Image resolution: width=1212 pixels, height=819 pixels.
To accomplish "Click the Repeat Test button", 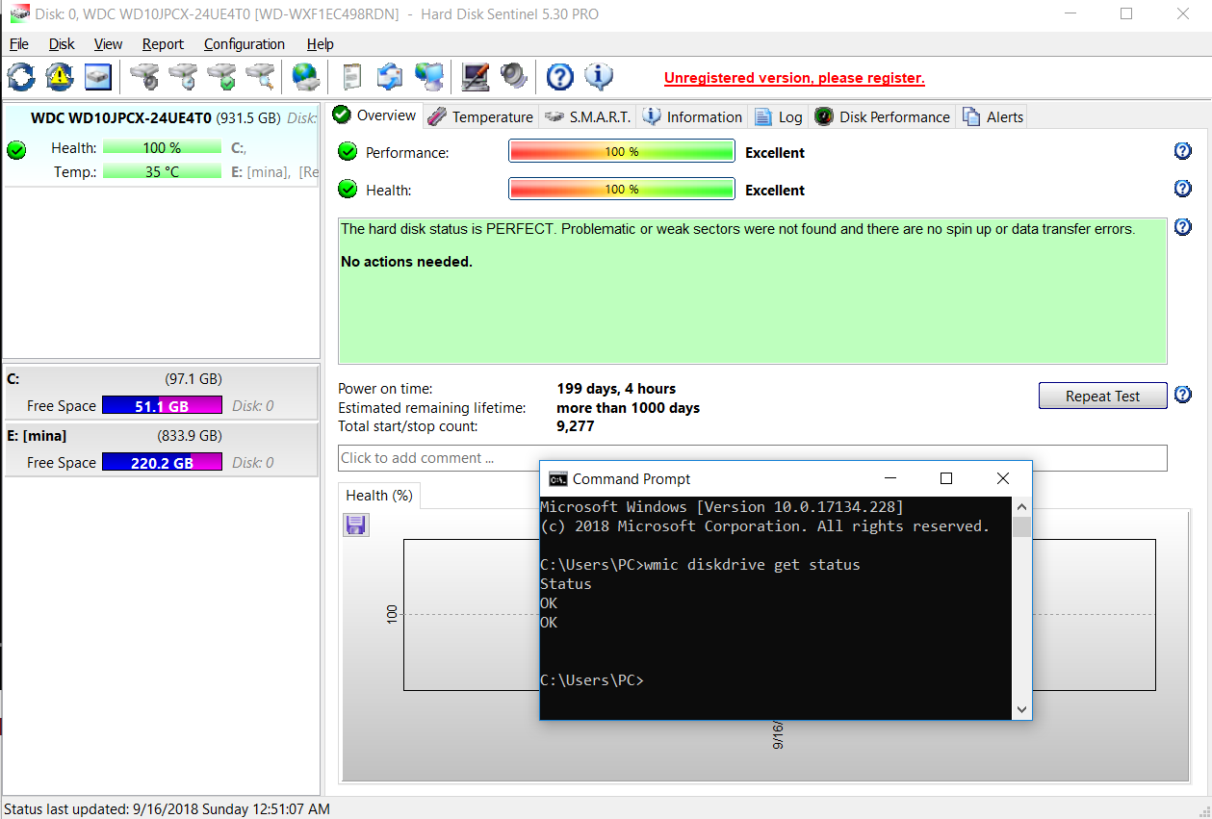I will click(x=1102, y=396).
